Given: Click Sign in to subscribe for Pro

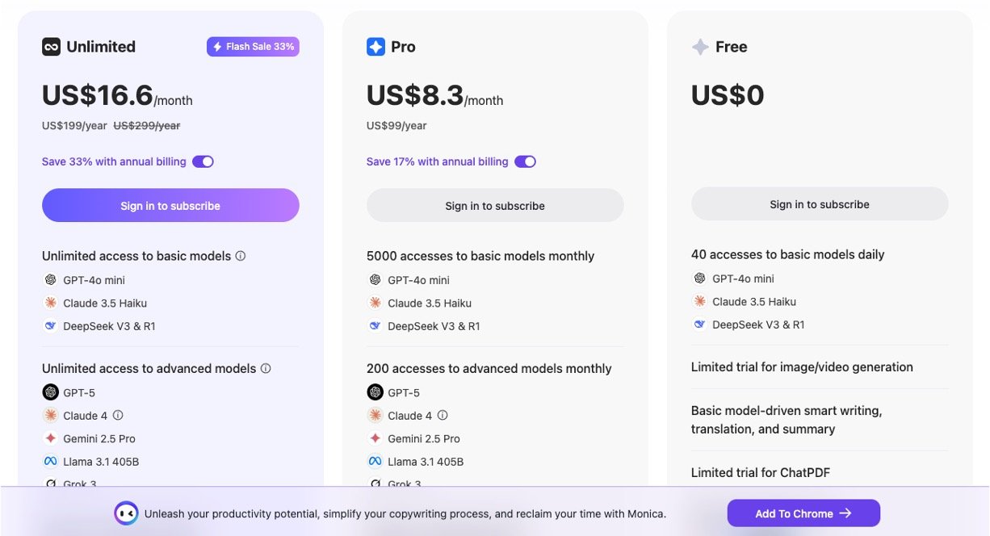Looking at the screenshot, I should 495,206.
